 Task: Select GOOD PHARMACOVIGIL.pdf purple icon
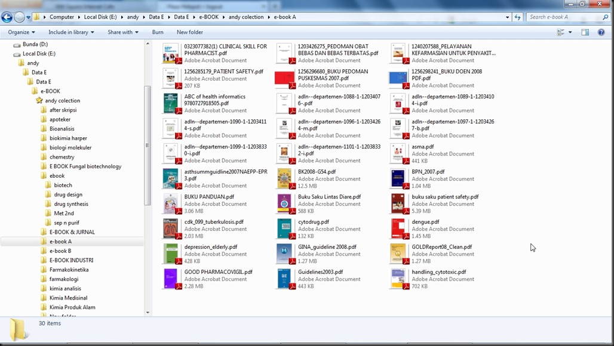(171, 279)
